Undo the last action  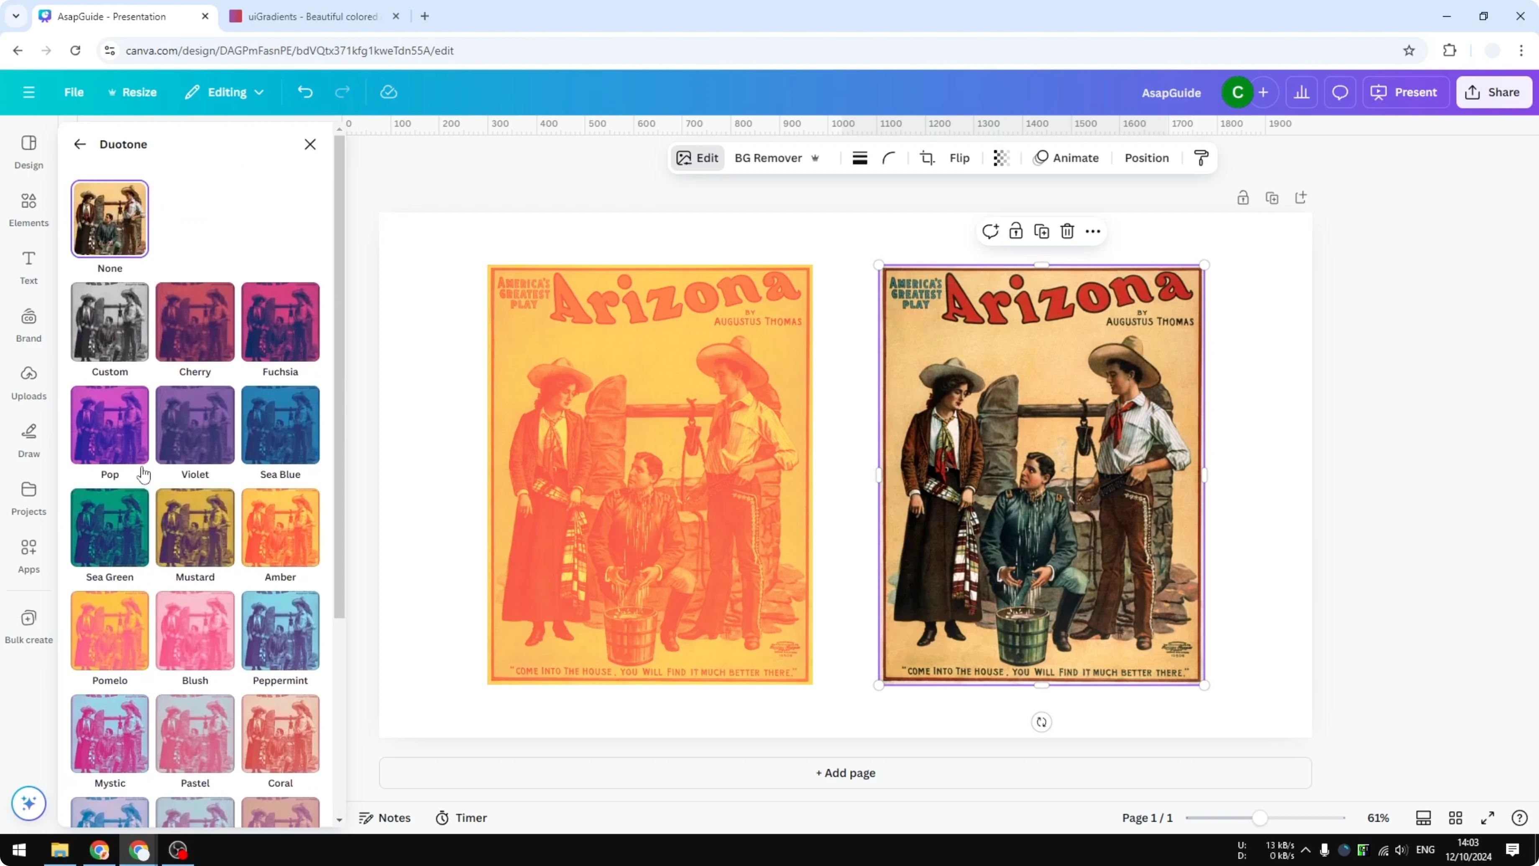tap(305, 92)
